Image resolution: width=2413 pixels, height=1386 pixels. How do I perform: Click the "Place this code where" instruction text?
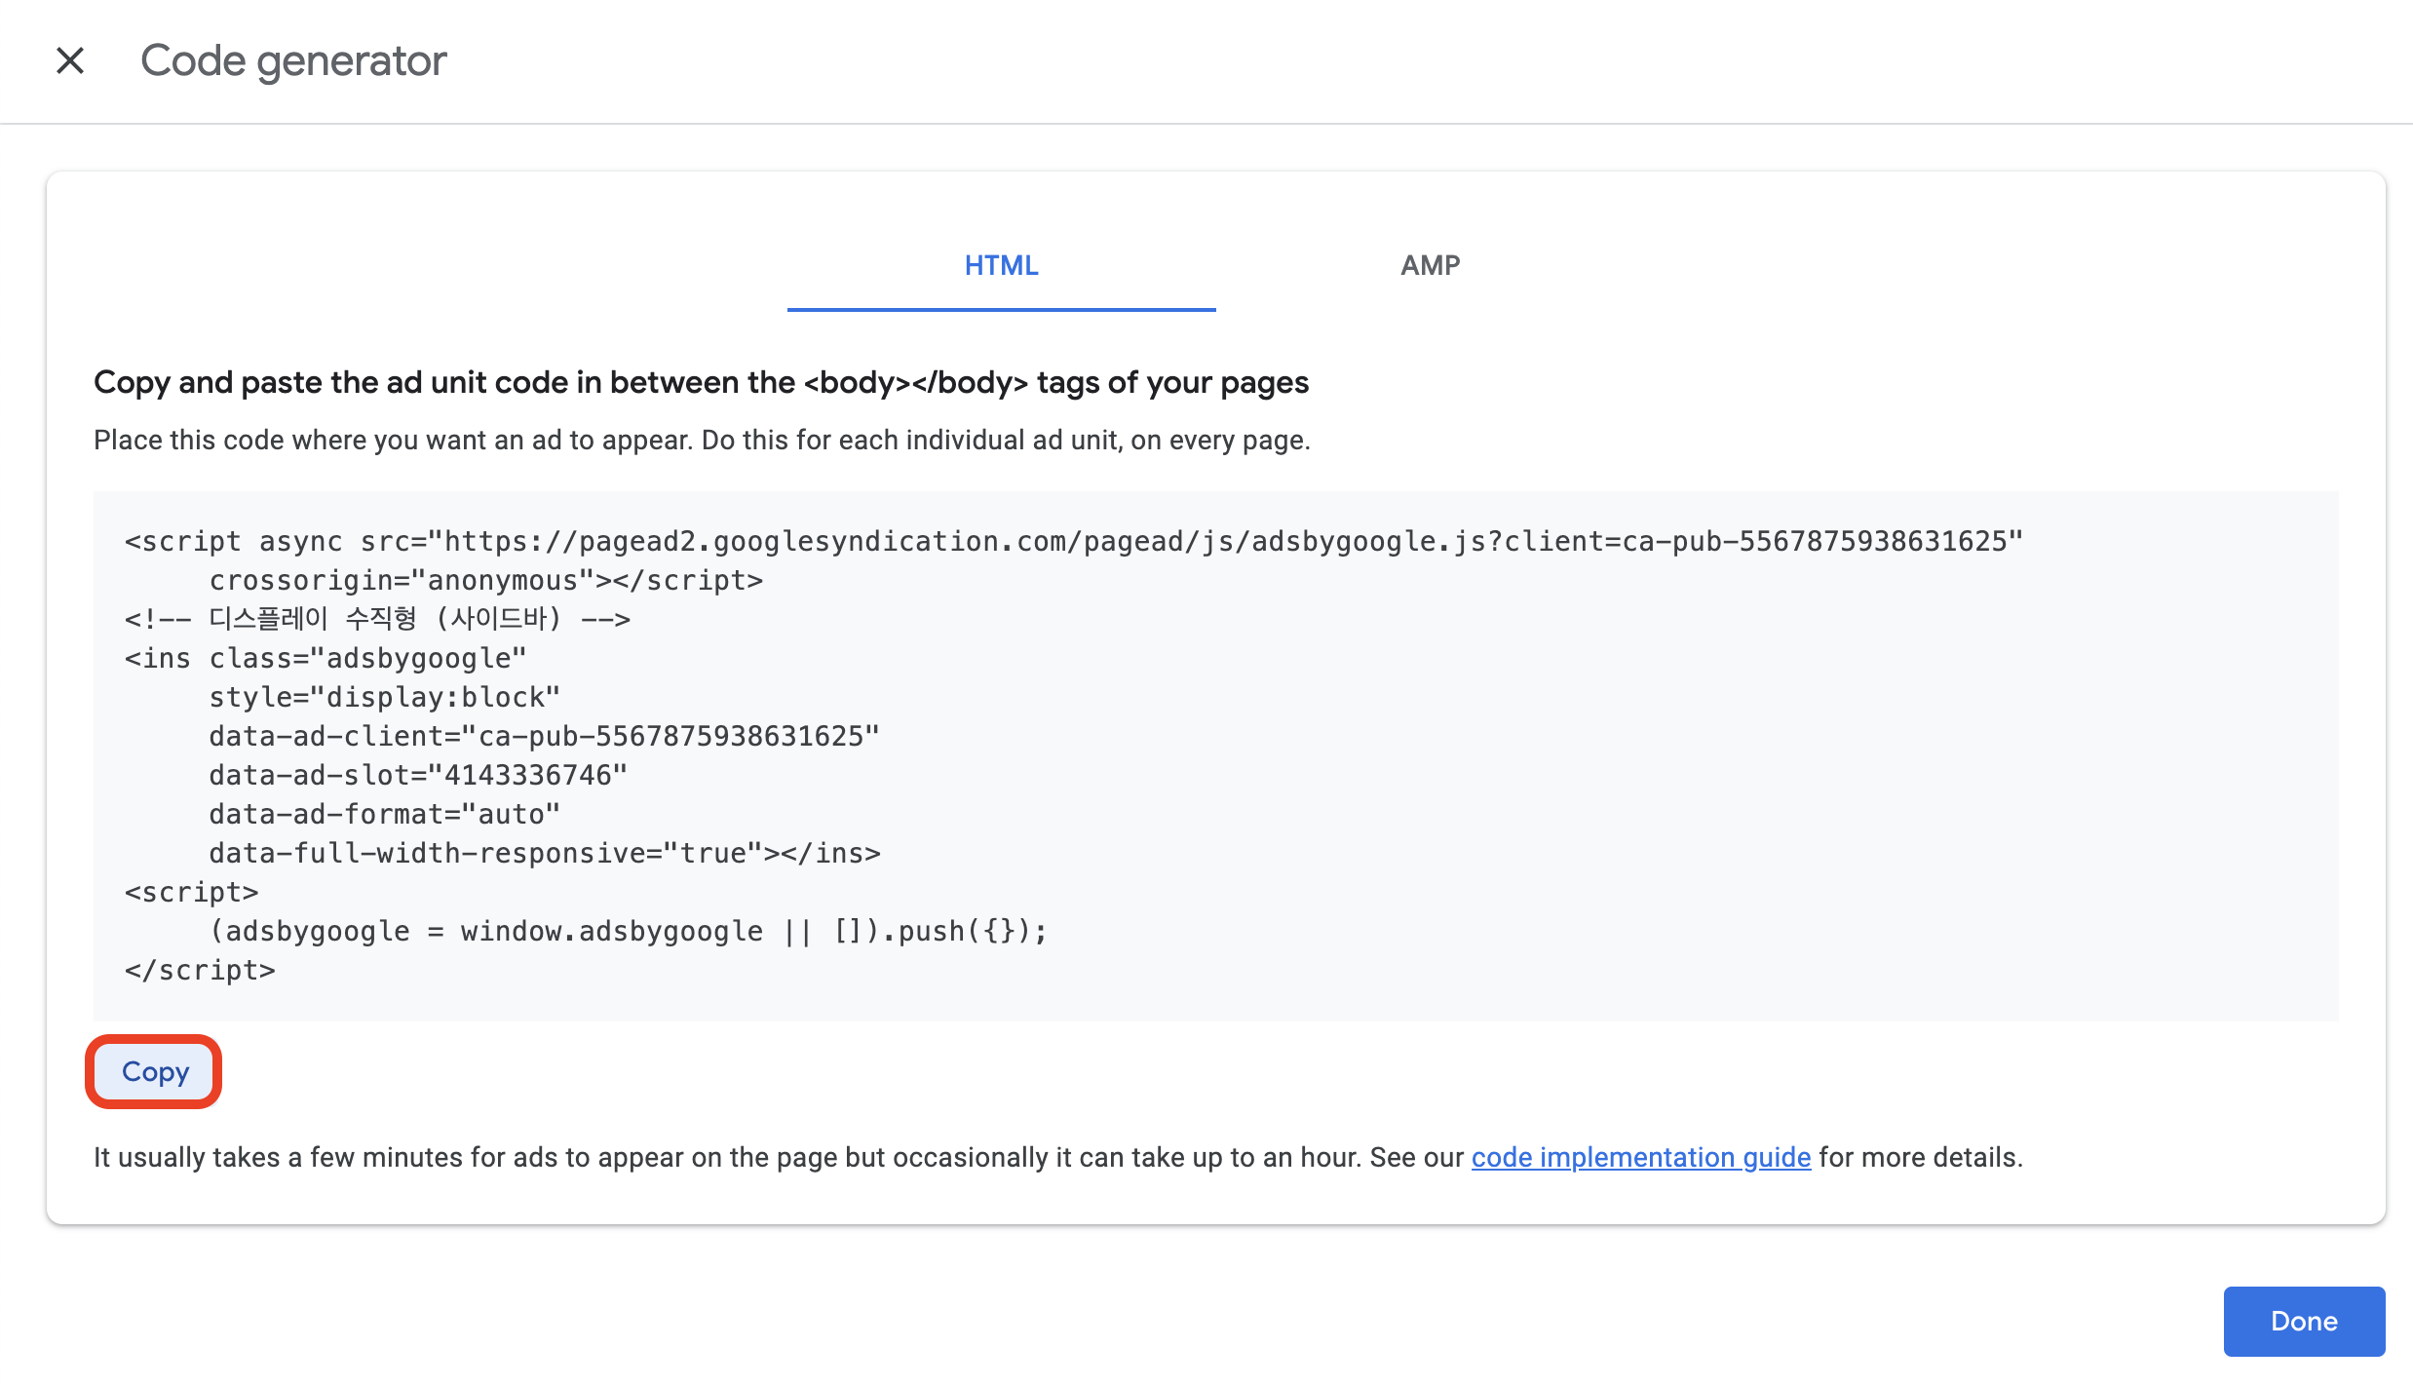tap(701, 440)
